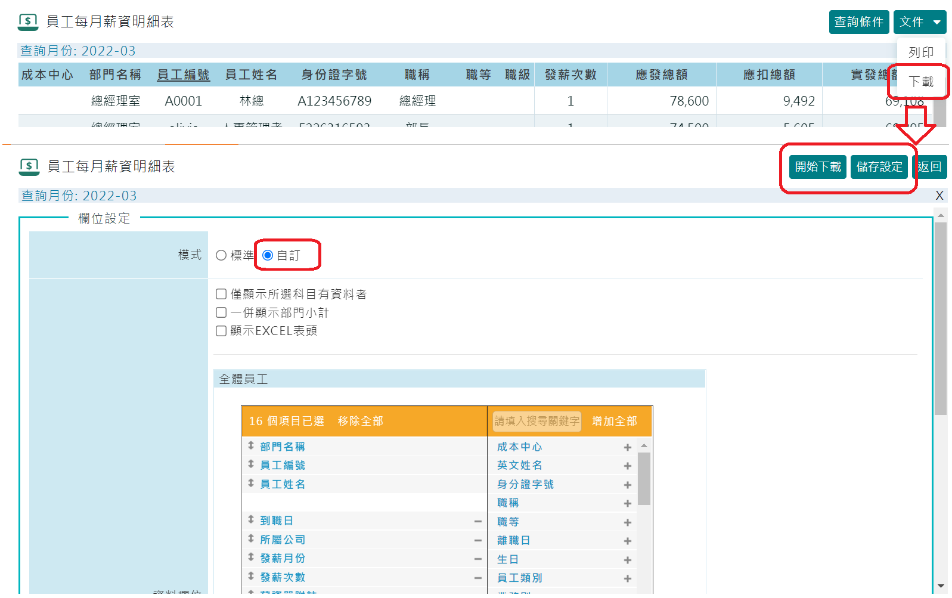Grab the reorder handle of 到職日
Image resolution: width=952 pixels, height=598 pixels.
tap(251, 520)
